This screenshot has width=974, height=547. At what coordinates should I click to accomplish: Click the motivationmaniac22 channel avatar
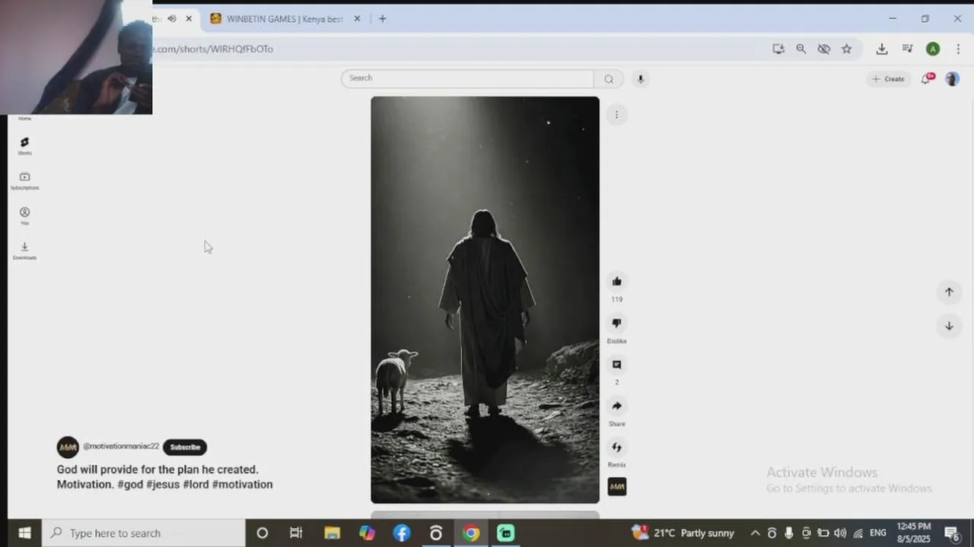pos(68,447)
